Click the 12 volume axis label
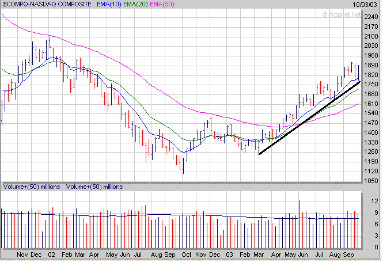Image resolution: width=383 pixels, height=262 pixels. [374, 201]
